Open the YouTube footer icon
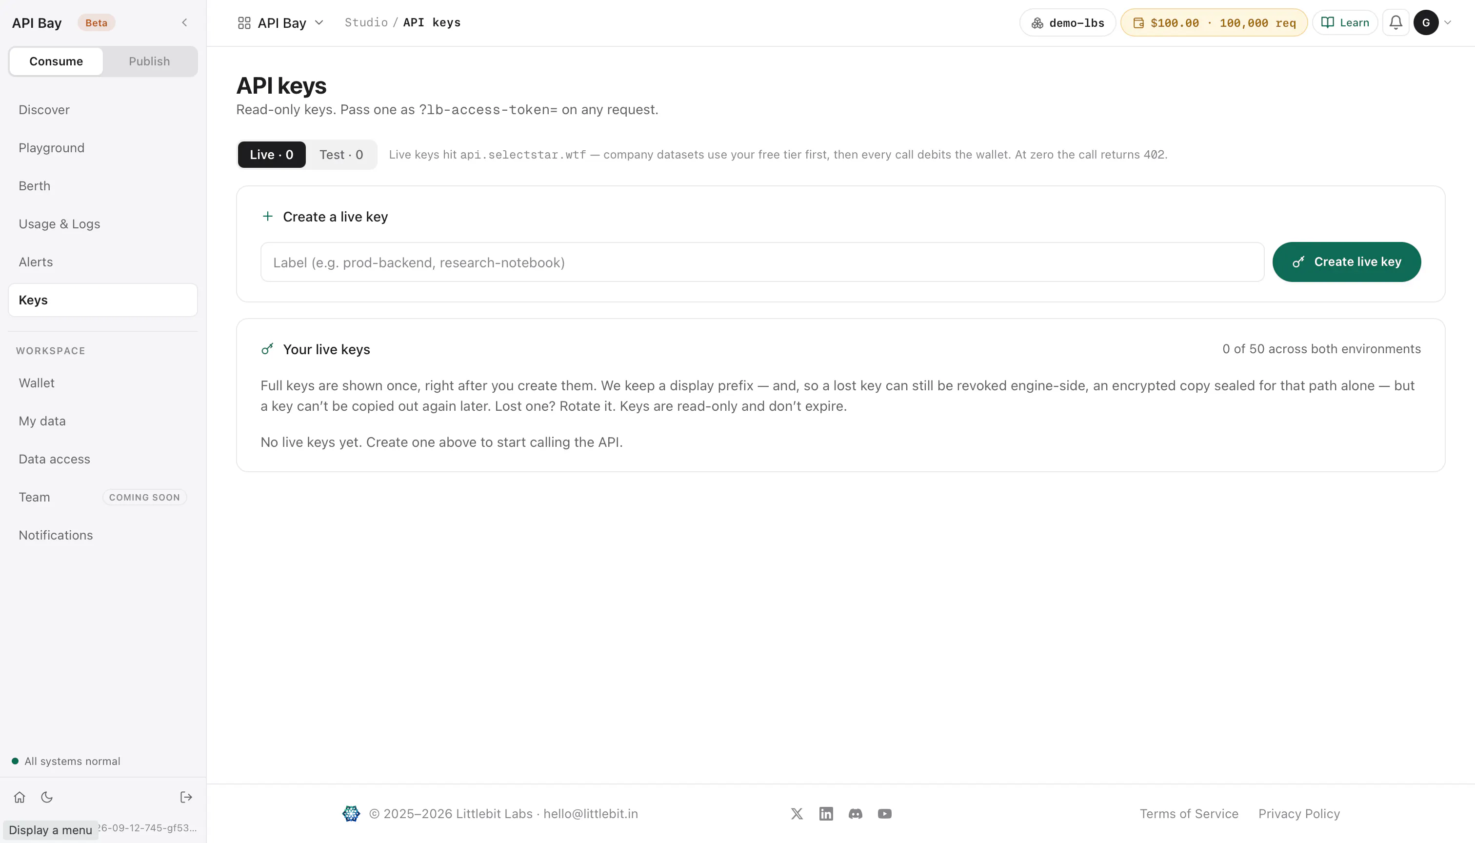The width and height of the screenshot is (1475, 843). (x=884, y=813)
